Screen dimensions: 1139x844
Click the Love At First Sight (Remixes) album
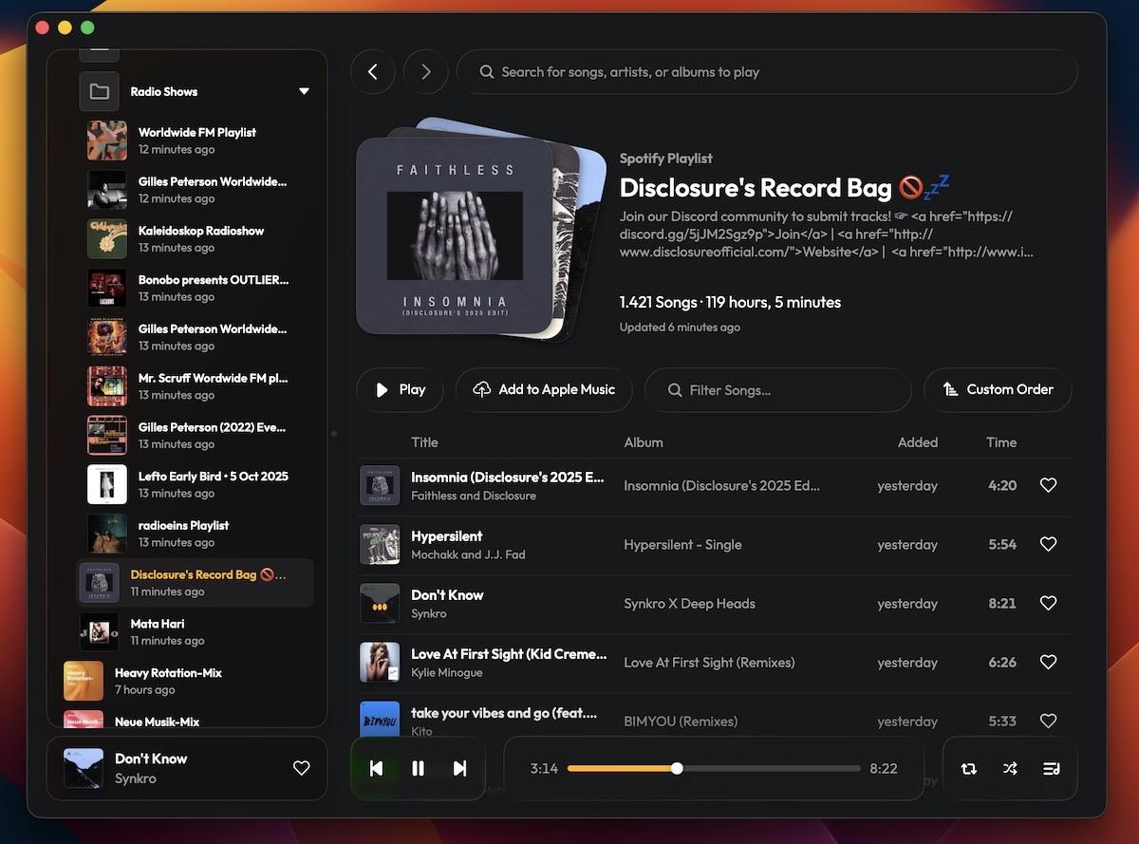tap(709, 663)
